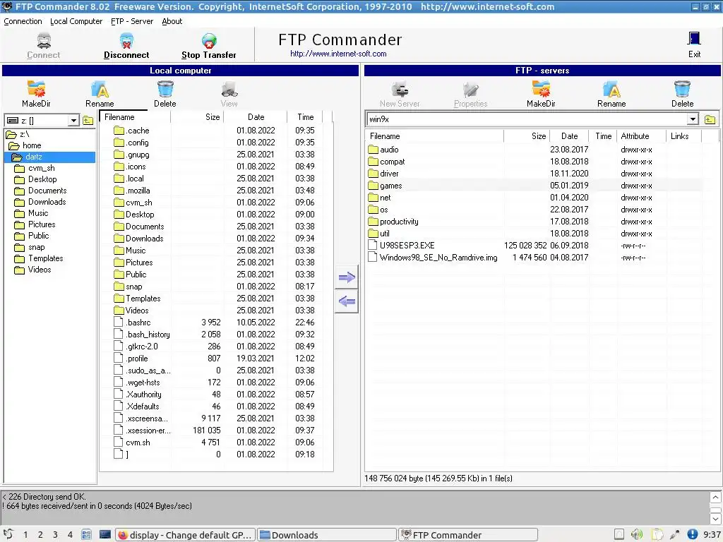Select .cache folder icon in local list
This screenshot has width=723, height=542.
click(119, 131)
